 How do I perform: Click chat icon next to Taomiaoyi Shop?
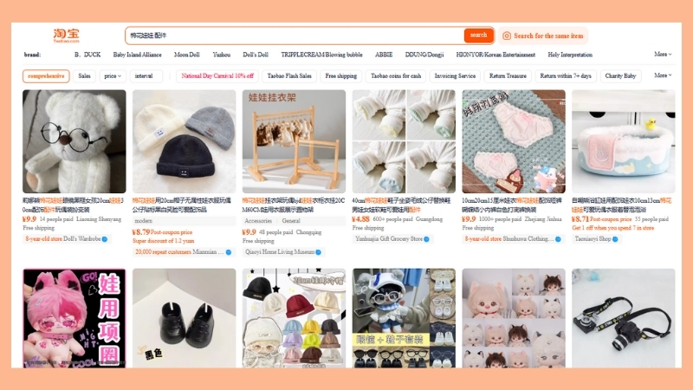coord(618,238)
